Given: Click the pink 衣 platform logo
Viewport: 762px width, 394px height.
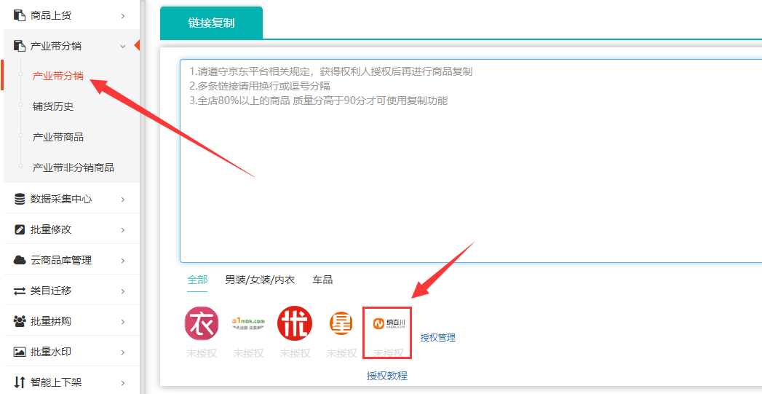Looking at the screenshot, I should click(202, 324).
